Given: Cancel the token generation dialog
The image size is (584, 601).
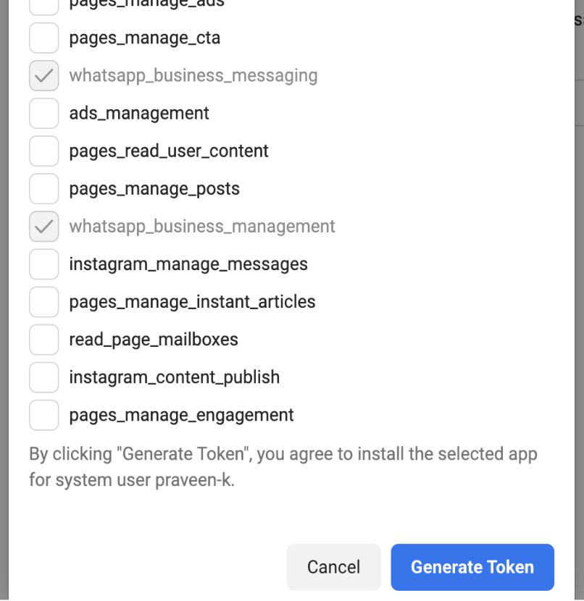Looking at the screenshot, I should click(333, 567).
